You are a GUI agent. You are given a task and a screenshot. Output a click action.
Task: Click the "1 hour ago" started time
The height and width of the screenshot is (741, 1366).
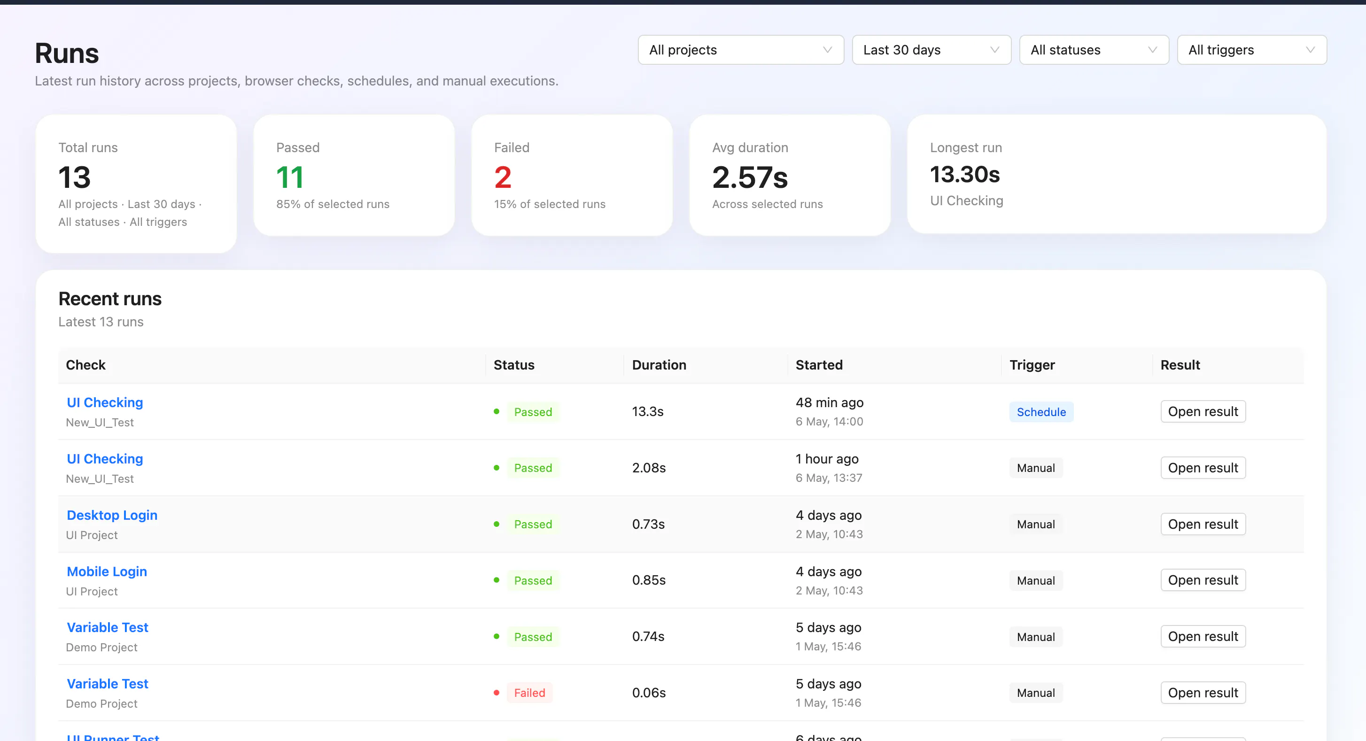[827, 458]
